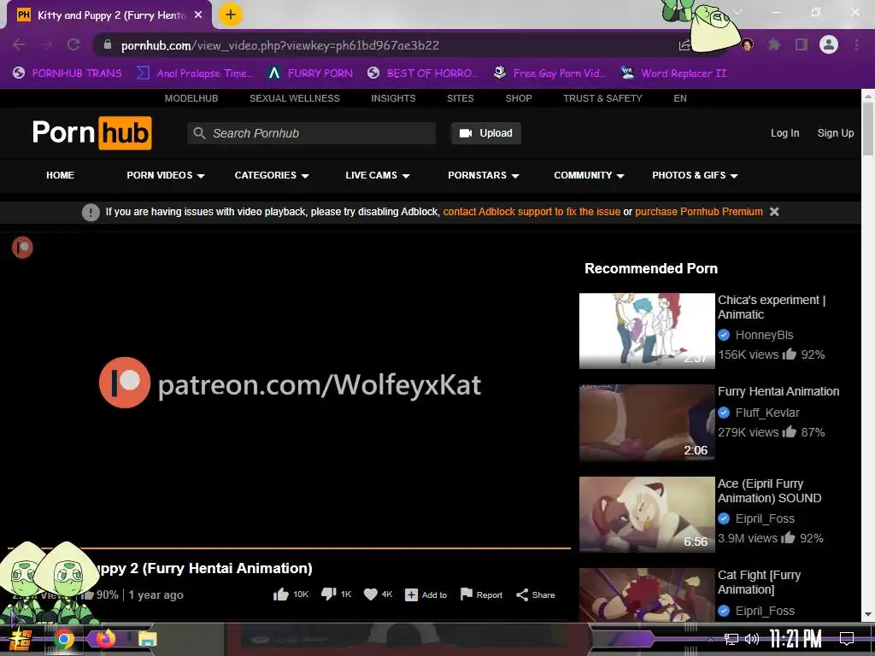875x656 pixels.
Task: Click the Upload button
Action: click(x=486, y=132)
